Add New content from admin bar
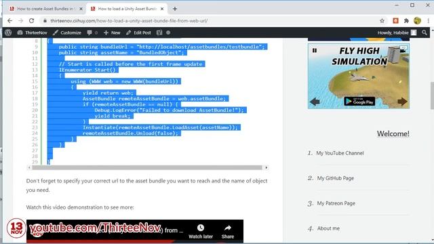434x244 pixels. pyautogui.click(x=112, y=33)
